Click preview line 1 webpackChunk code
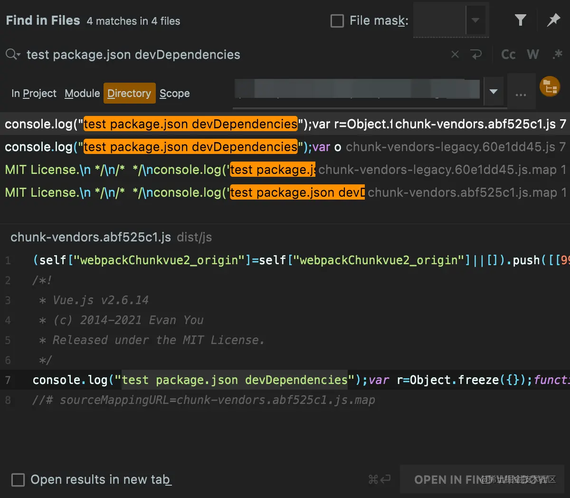Viewport: 570px width, 498px height. (x=301, y=260)
